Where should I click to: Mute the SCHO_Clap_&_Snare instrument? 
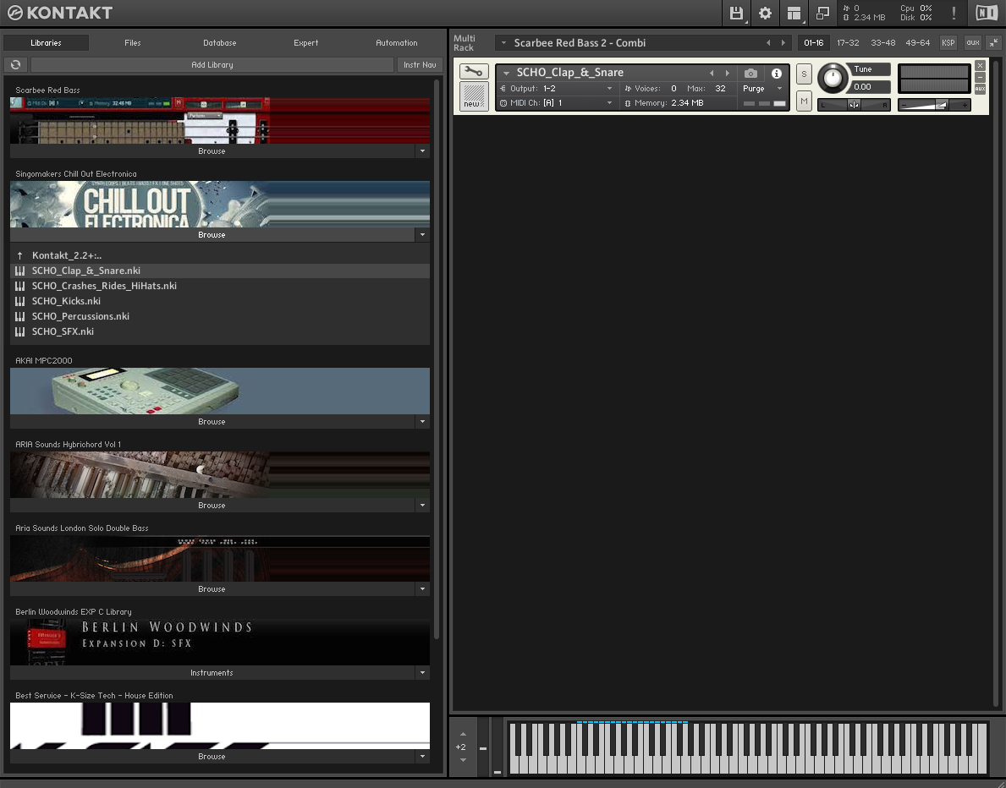(804, 101)
